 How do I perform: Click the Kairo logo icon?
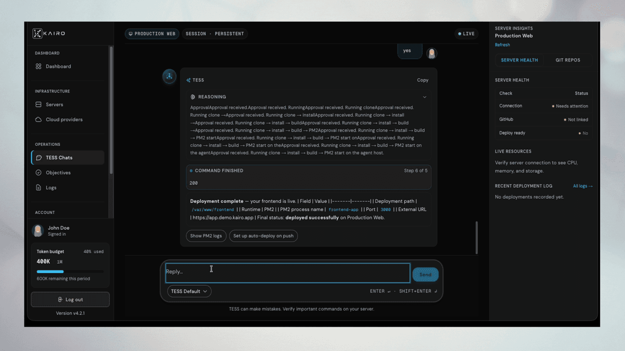click(38, 33)
